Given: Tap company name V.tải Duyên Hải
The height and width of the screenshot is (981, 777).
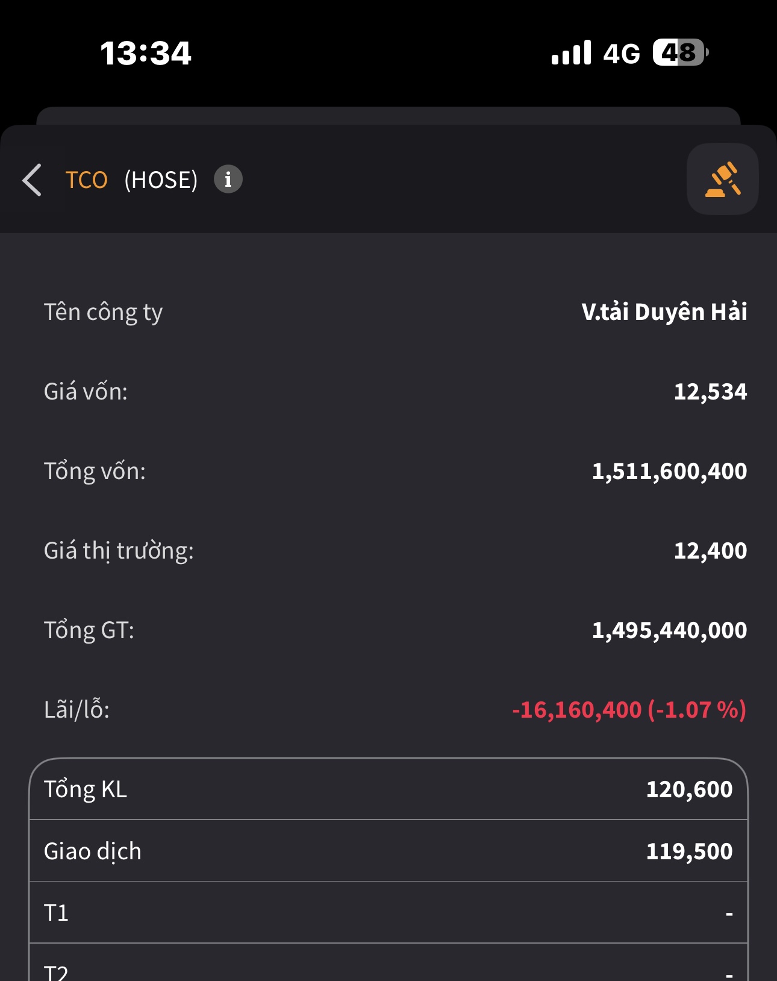Looking at the screenshot, I should pyautogui.click(x=664, y=312).
